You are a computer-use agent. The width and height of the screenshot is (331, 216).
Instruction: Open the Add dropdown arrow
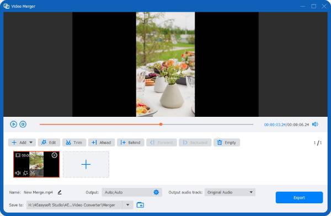tap(31, 142)
